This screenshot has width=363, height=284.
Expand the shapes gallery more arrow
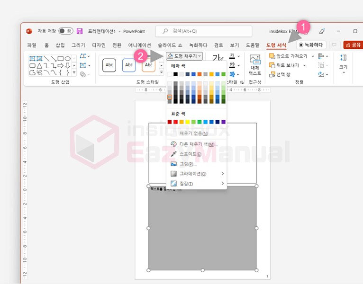click(74, 72)
